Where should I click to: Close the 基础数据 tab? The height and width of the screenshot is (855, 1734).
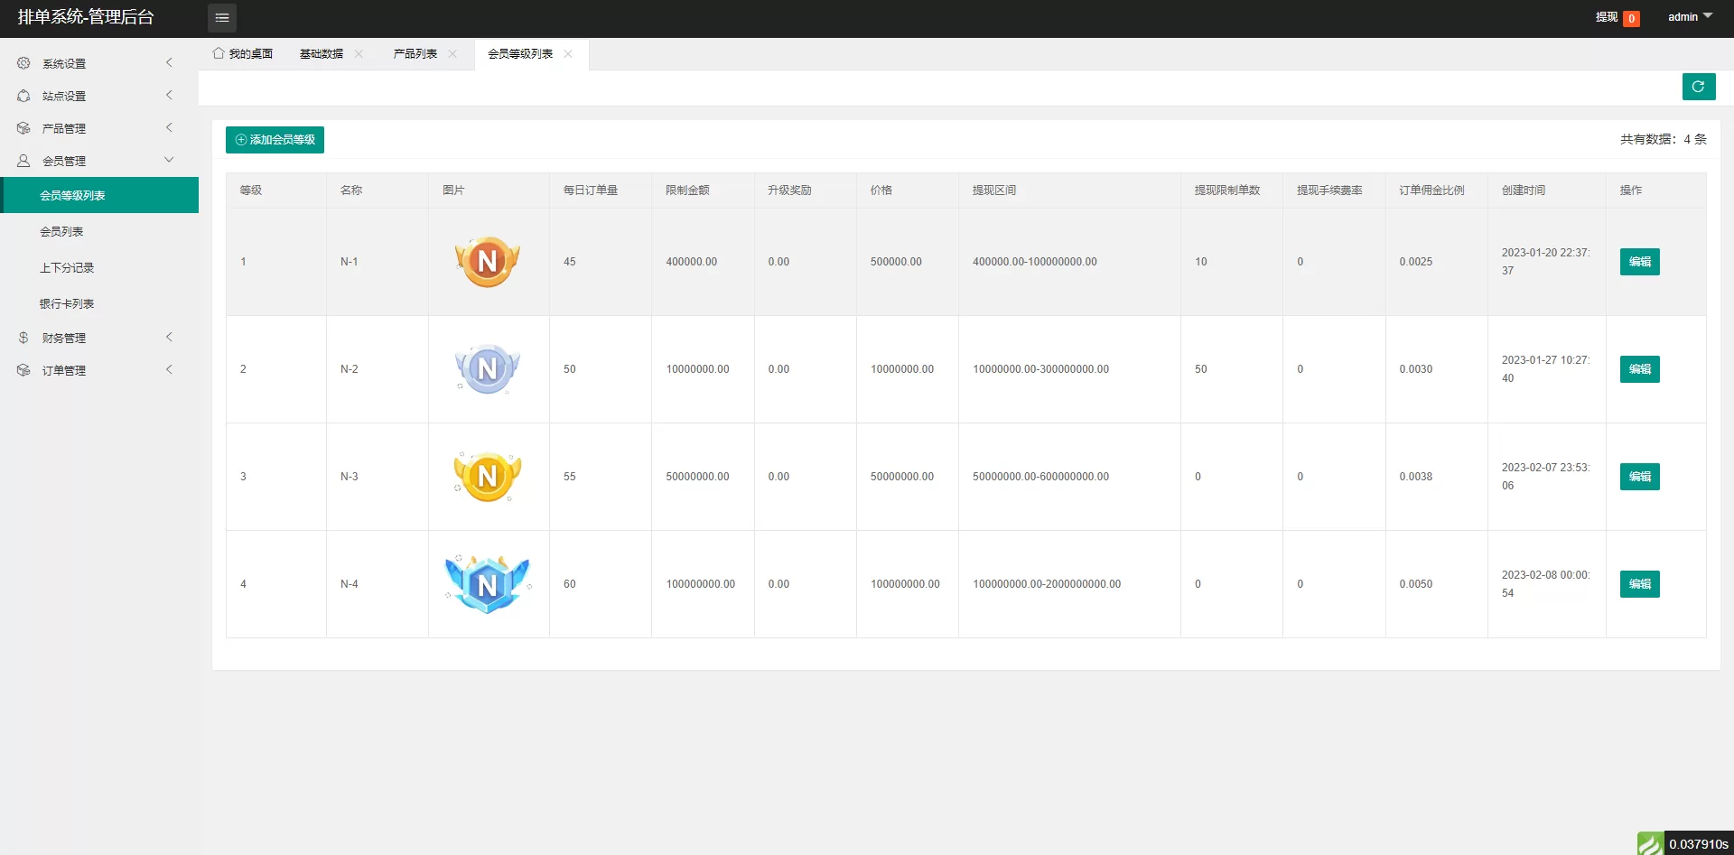359,54
